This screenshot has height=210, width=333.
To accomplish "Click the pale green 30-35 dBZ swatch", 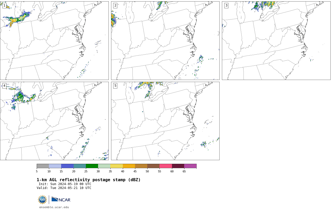I will coord(104,166).
